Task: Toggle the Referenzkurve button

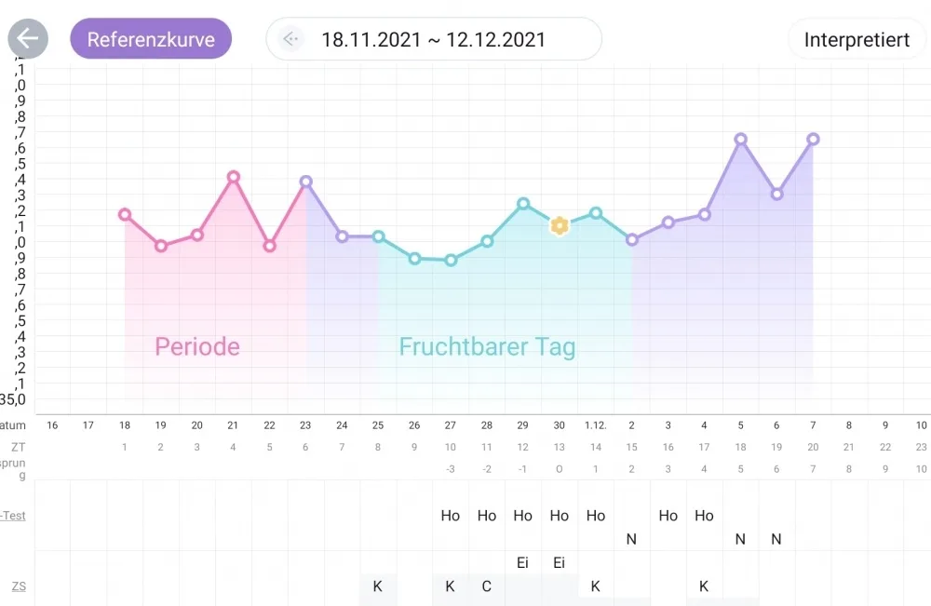Action: (151, 38)
